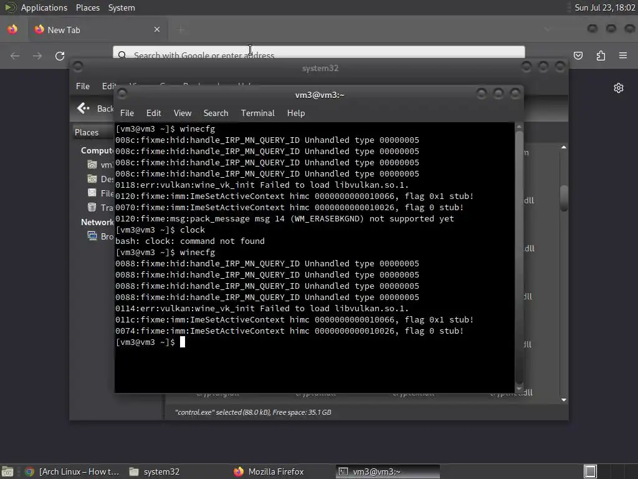Open the list all tabs dropdown arrow
Viewport: 638px width, 479px height.
click(x=547, y=29)
